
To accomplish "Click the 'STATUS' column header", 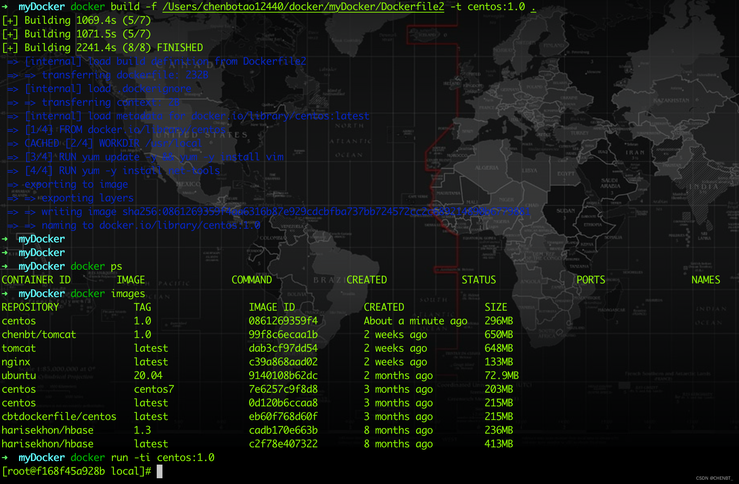I will pyautogui.click(x=479, y=280).
